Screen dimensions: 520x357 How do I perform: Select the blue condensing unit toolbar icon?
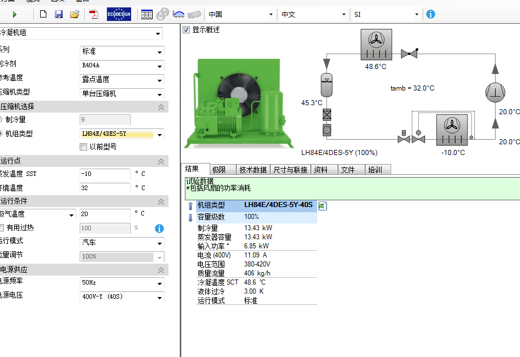click(x=179, y=14)
